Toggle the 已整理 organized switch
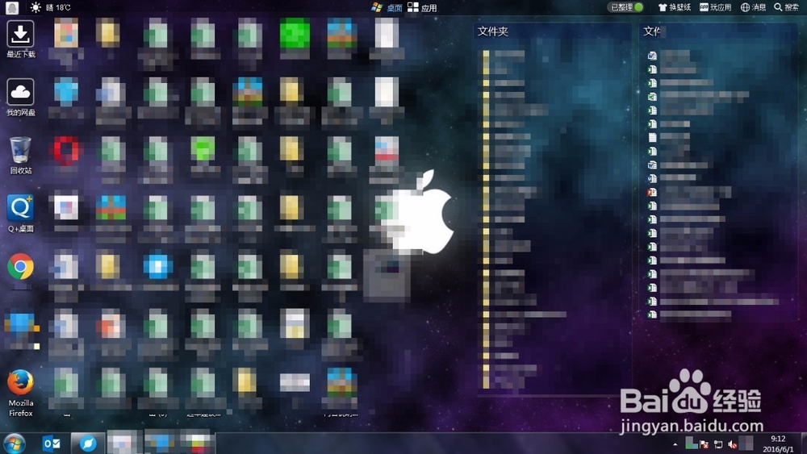Image resolution: width=807 pixels, height=454 pixels. coord(626,7)
